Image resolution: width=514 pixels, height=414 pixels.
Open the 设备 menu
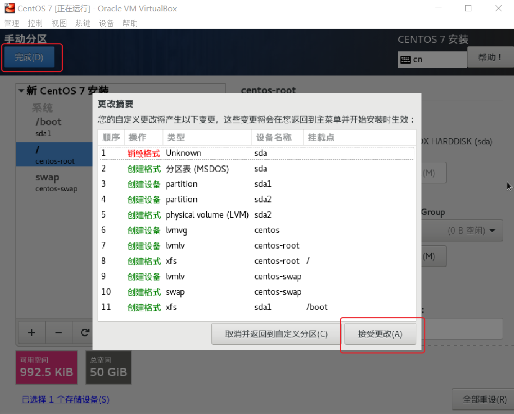[106, 23]
